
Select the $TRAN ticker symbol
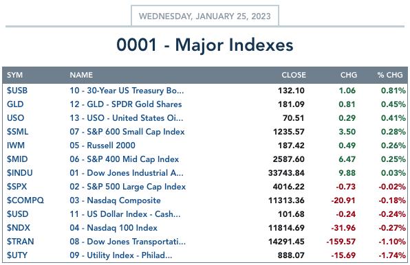pos(21,242)
